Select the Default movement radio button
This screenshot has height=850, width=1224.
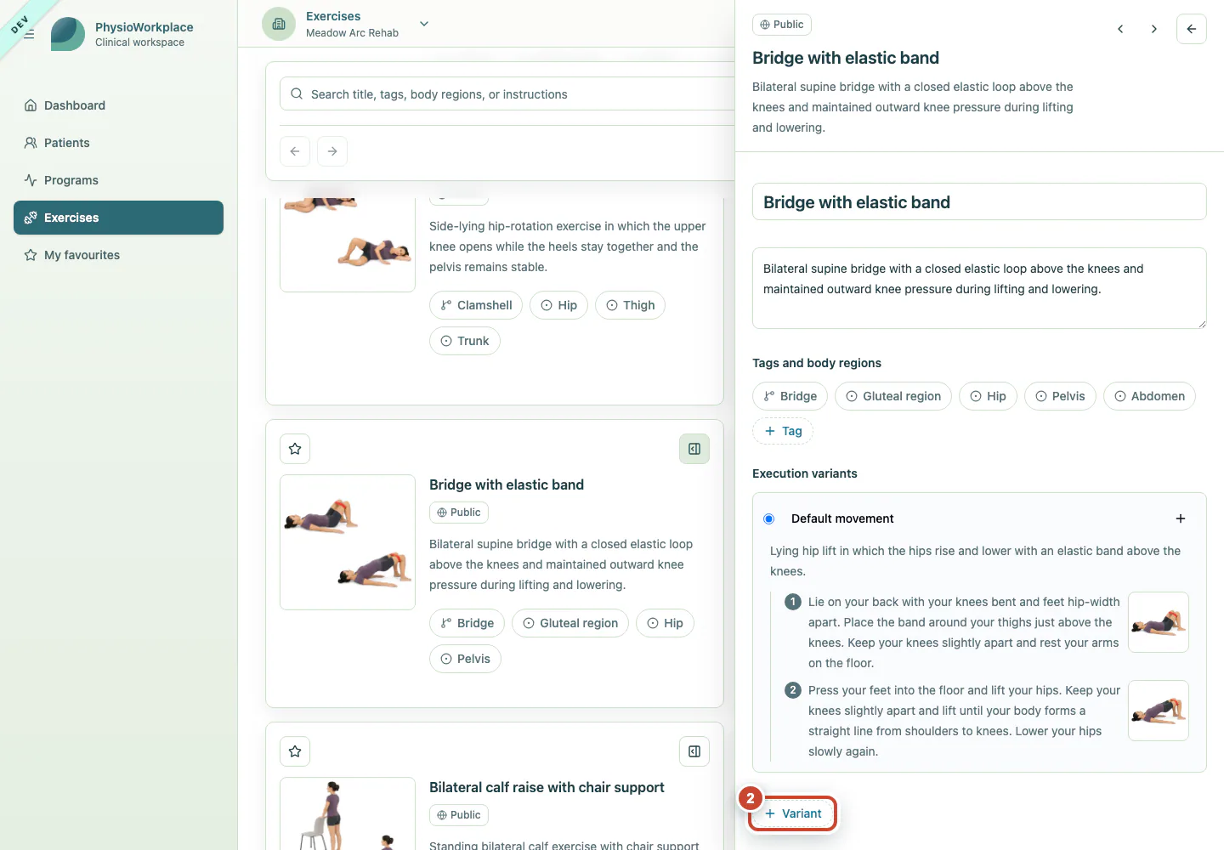pyautogui.click(x=769, y=518)
